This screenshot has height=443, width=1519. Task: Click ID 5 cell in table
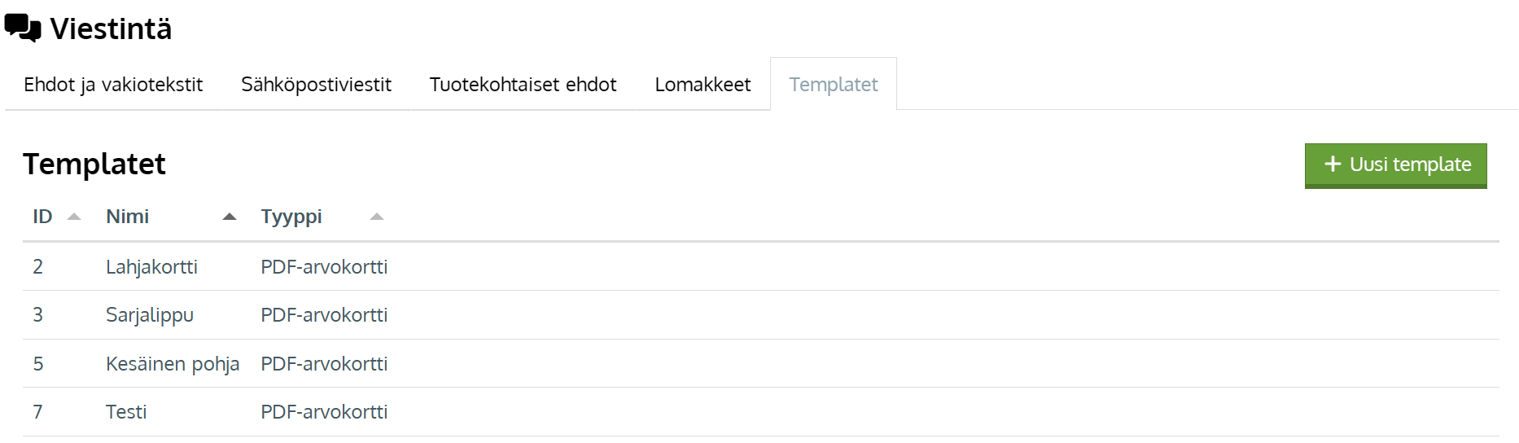(38, 364)
